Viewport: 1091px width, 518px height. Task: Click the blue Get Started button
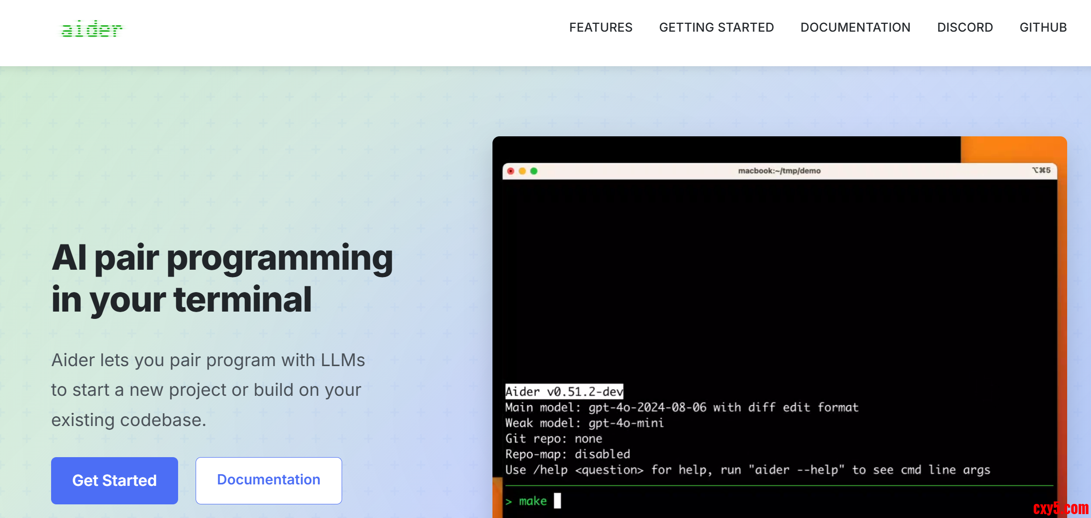[x=114, y=481]
